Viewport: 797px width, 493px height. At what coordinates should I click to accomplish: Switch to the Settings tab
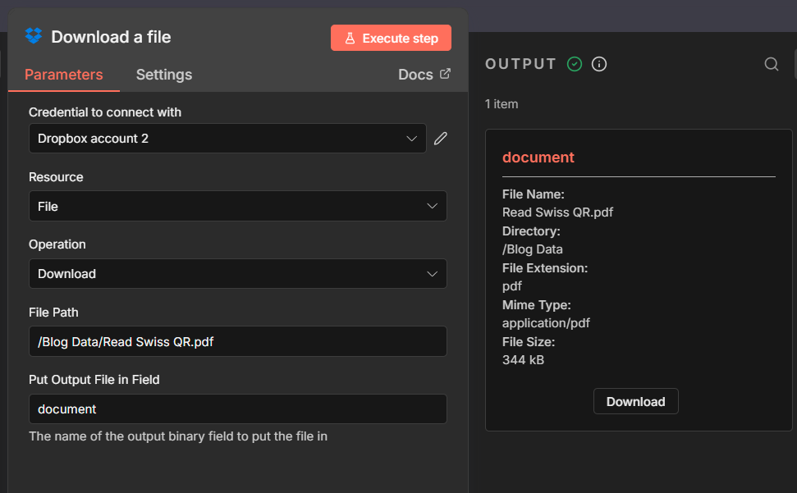163,74
